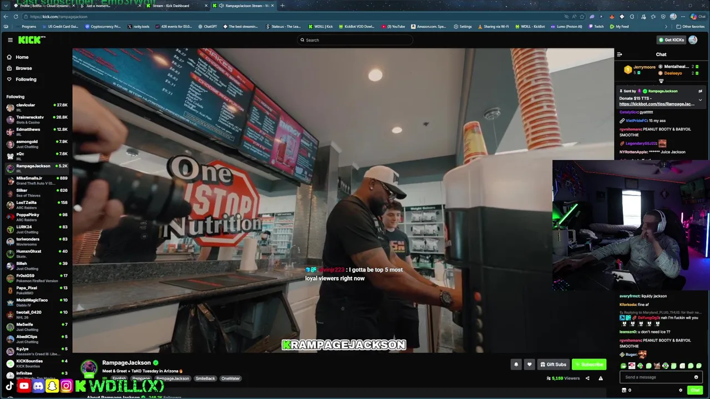Open the kickbot.com tips link in chat
This screenshot has height=399, width=710.
(x=657, y=104)
